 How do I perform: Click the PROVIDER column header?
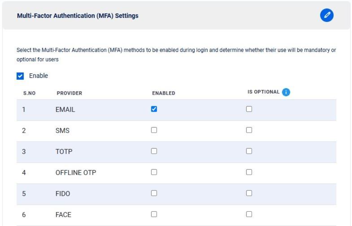point(69,93)
